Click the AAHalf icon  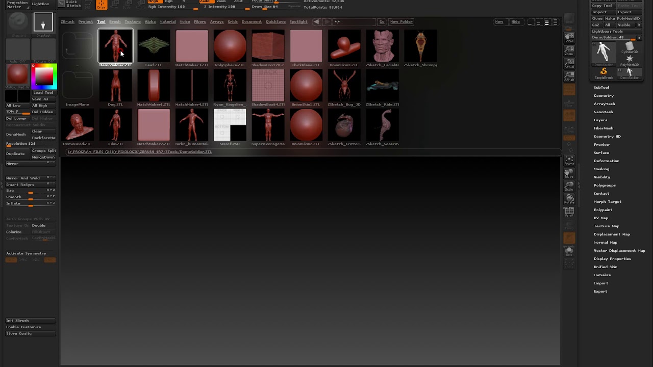[569, 76]
